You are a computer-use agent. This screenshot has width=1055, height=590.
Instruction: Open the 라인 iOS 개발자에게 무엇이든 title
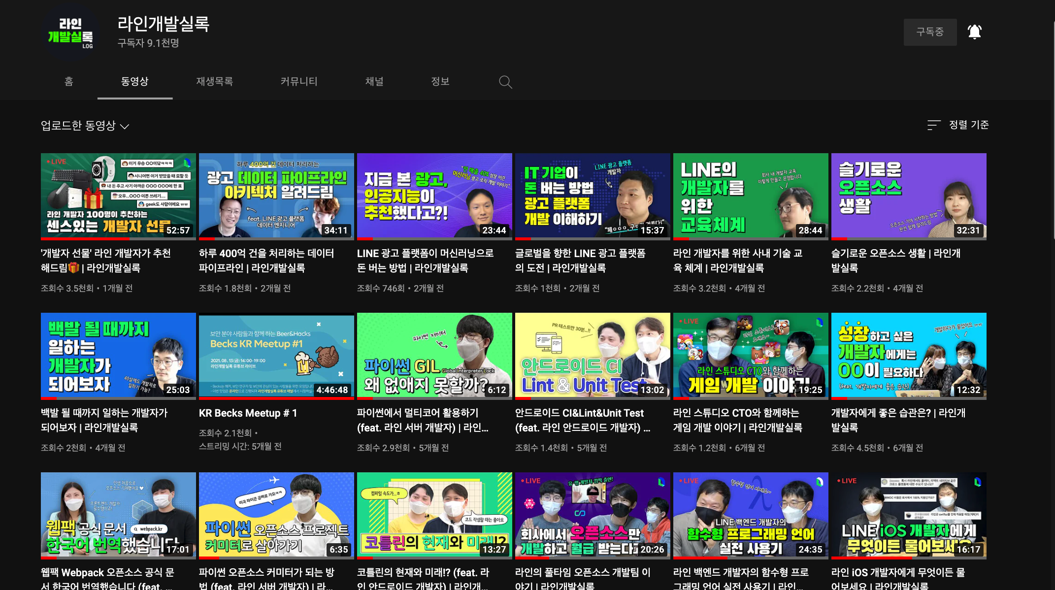click(x=898, y=579)
